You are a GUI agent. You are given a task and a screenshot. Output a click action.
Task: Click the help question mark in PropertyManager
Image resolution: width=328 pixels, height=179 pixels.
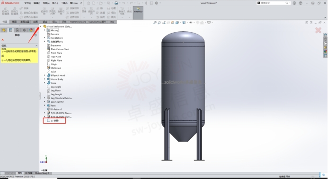[x=35, y=35]
